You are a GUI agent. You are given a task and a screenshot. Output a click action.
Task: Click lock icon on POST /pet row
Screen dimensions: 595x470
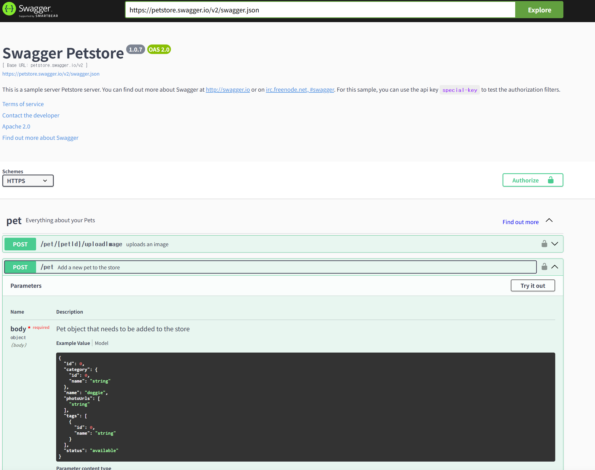[544, 267]
